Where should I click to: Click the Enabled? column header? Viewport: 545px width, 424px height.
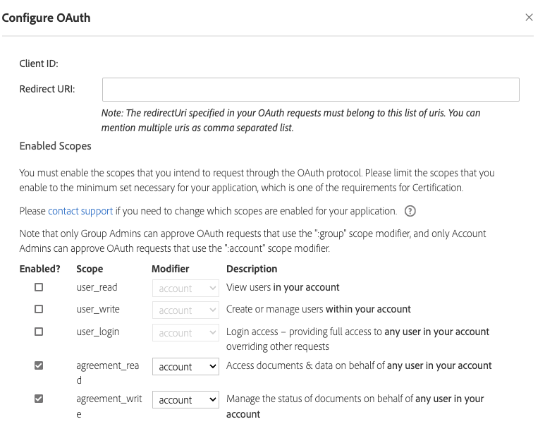point(39,269)
